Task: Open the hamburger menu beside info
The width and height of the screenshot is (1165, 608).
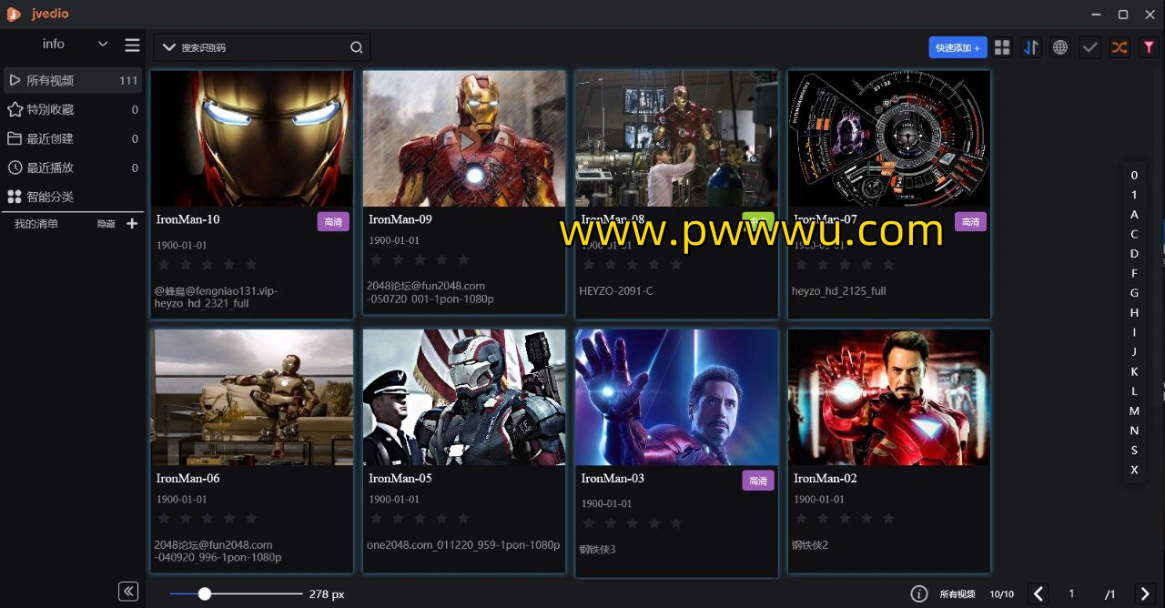Action: (132, 45)
